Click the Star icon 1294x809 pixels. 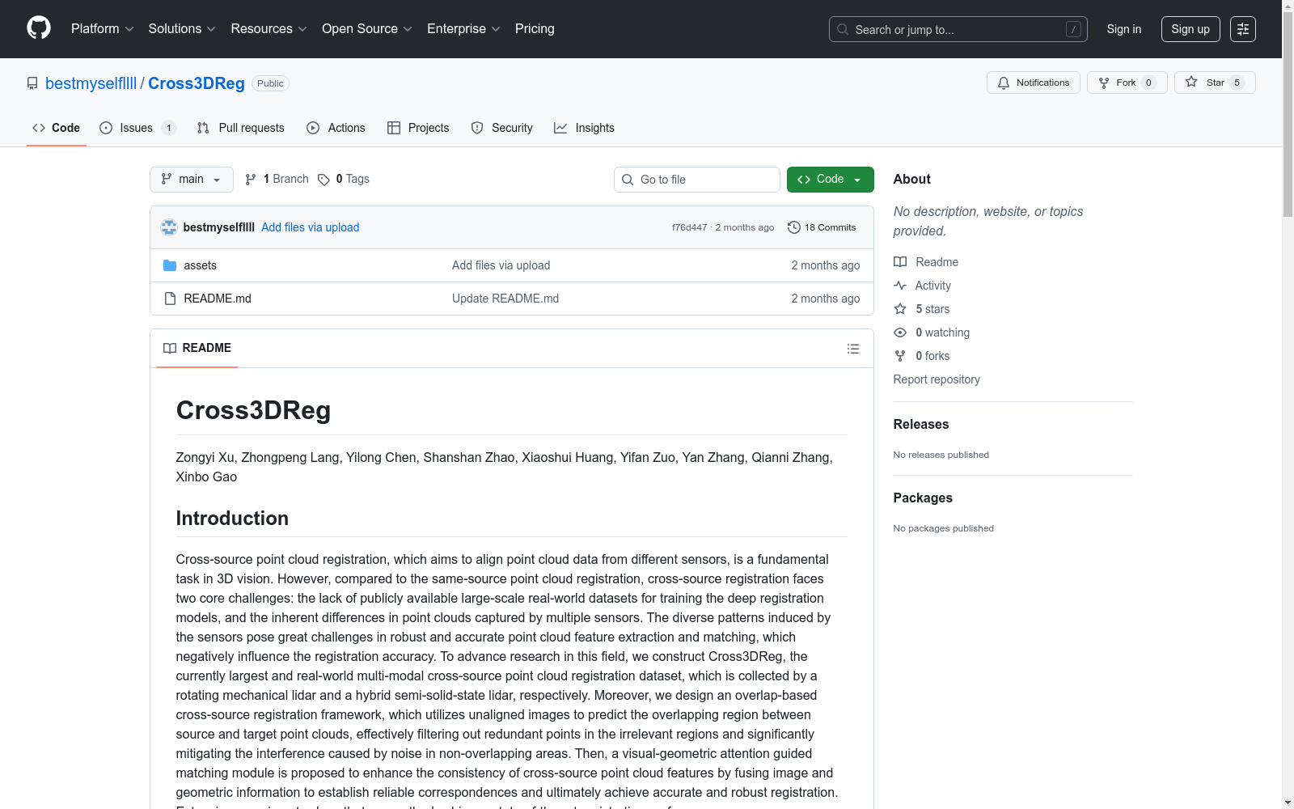point(1191,82)
